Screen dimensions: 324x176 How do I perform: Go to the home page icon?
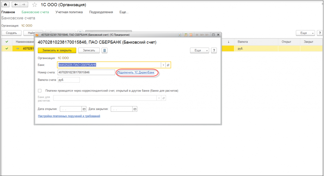5,4
